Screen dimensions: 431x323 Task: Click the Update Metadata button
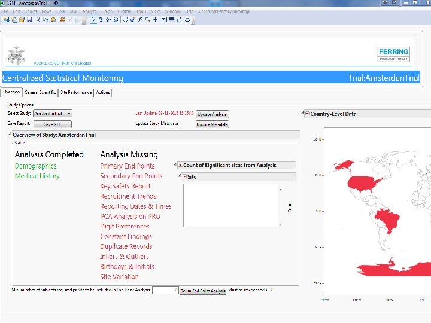click(212, 124)
